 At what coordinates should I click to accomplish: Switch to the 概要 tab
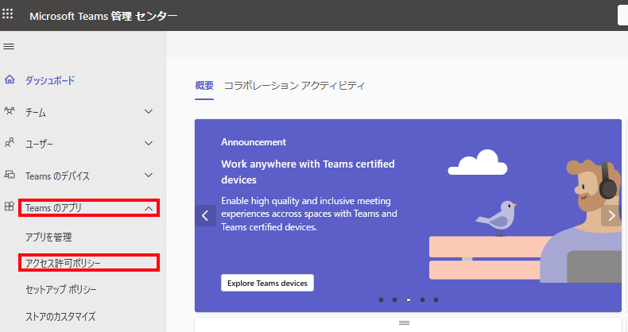(x=204, y=86)
